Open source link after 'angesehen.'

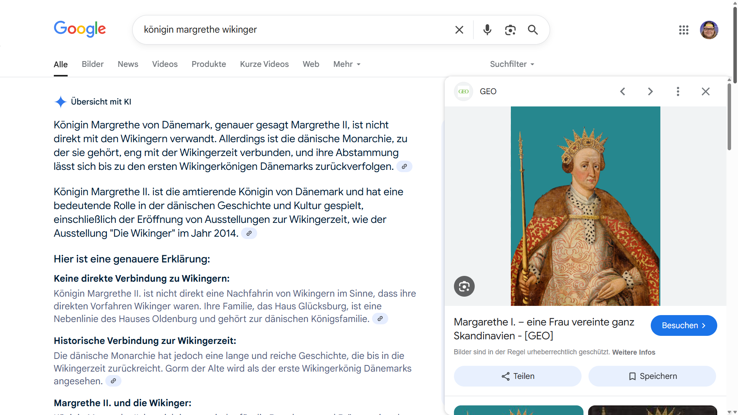point(113,381)
